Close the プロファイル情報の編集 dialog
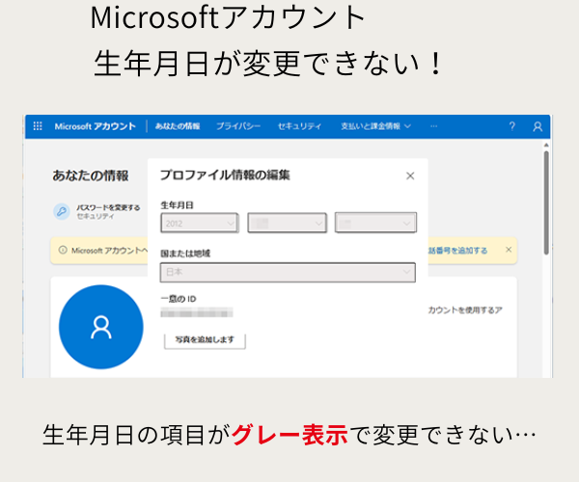 (410, 175)
